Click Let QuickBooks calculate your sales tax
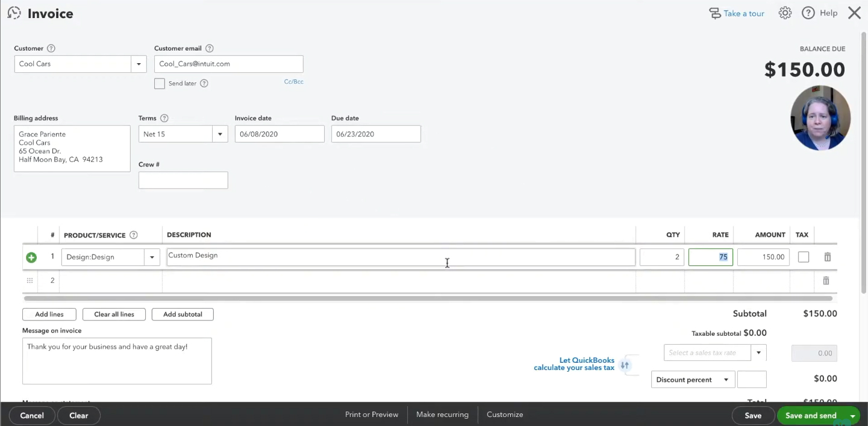Viewport: 868px width, 426px height. click(574, 364)
